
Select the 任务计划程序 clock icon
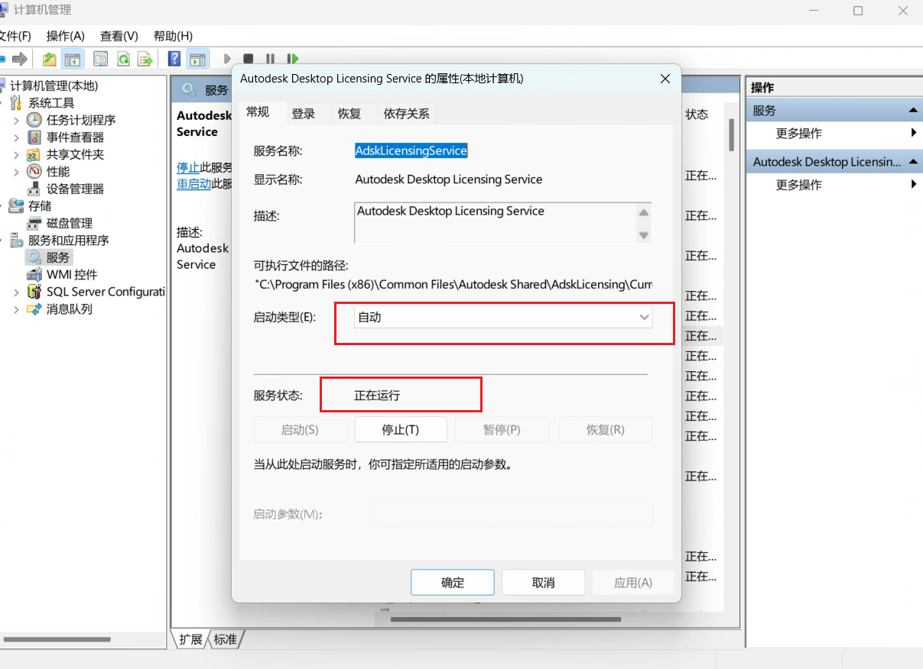(x=34, y=120)
